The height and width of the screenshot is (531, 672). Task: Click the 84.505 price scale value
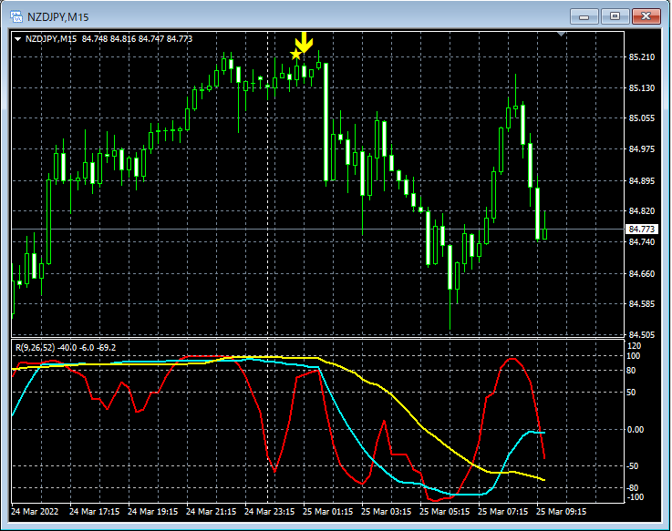(642, 334)
